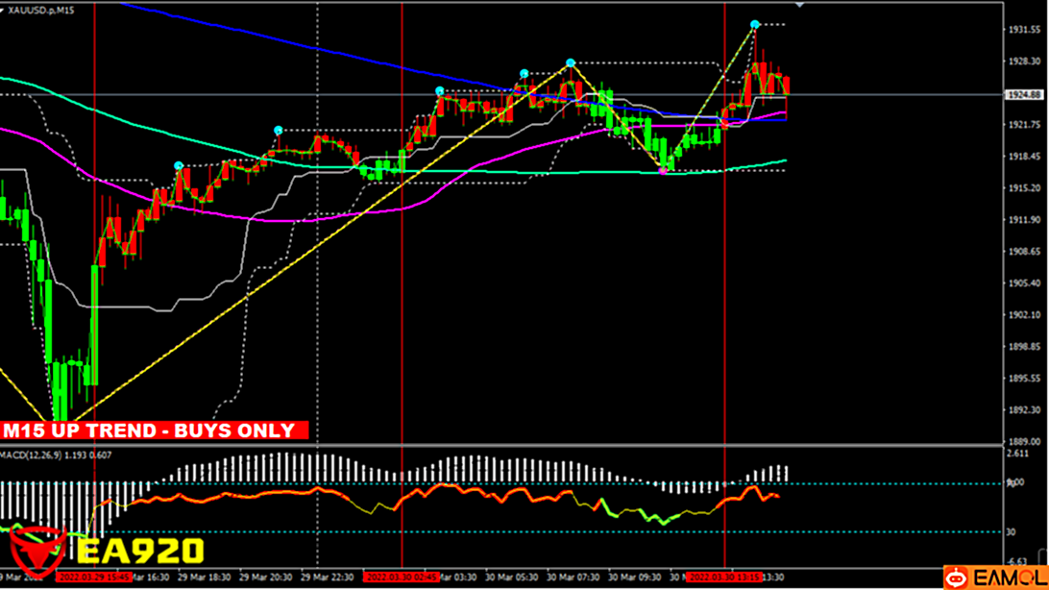Click the 1908.55 level on price scale
This screenshot has width=1049, height=590.
1023,252
